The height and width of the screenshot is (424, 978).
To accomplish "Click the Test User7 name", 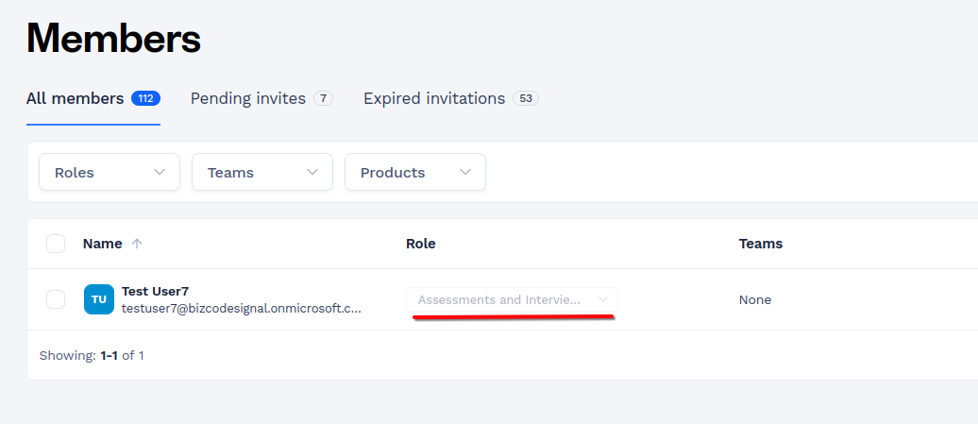I will coord(156,291).
